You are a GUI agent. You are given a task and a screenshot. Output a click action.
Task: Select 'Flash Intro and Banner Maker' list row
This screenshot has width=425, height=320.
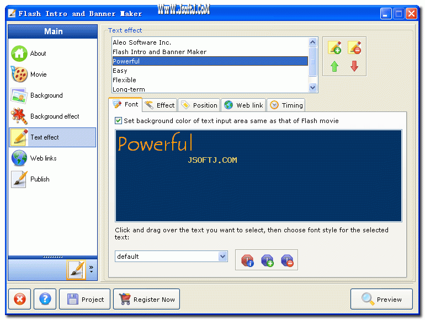pos(210,52)
